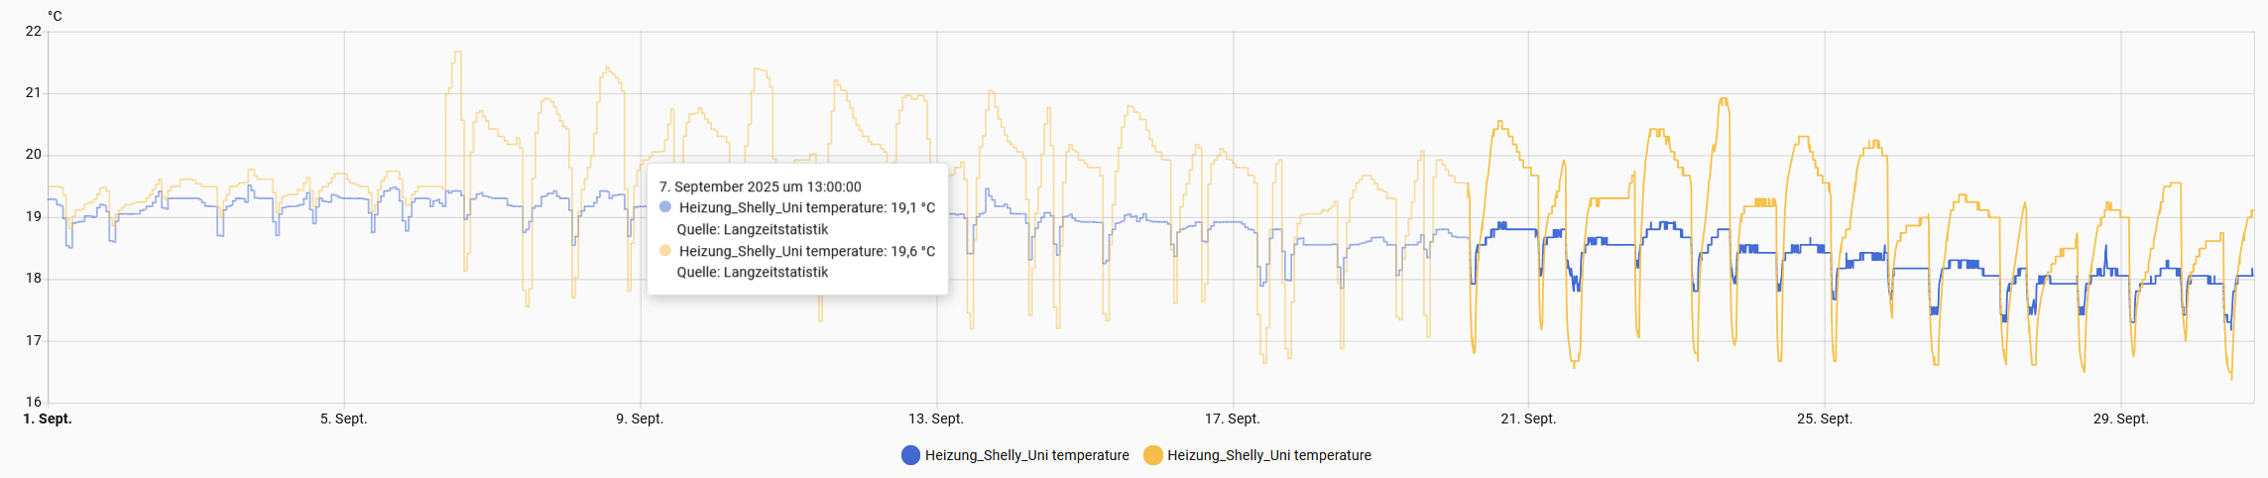2268x478 pixels.
Task: Click the '25. Sept.' x-axis label
Action: 1825,418
